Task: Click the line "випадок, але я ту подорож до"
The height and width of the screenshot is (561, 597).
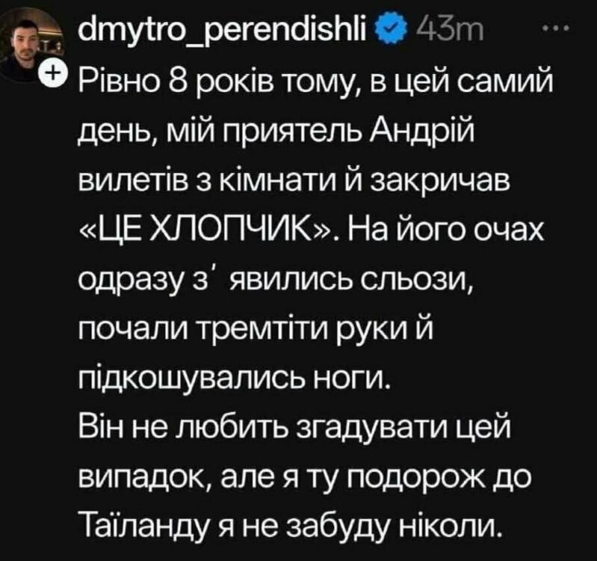Action: 305,476
